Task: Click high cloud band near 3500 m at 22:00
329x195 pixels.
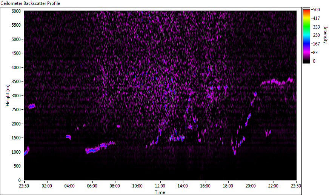Action: [x=277, y=82]
